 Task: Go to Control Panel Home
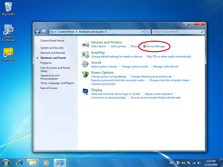pyautogui.click(x=52, y=41)
